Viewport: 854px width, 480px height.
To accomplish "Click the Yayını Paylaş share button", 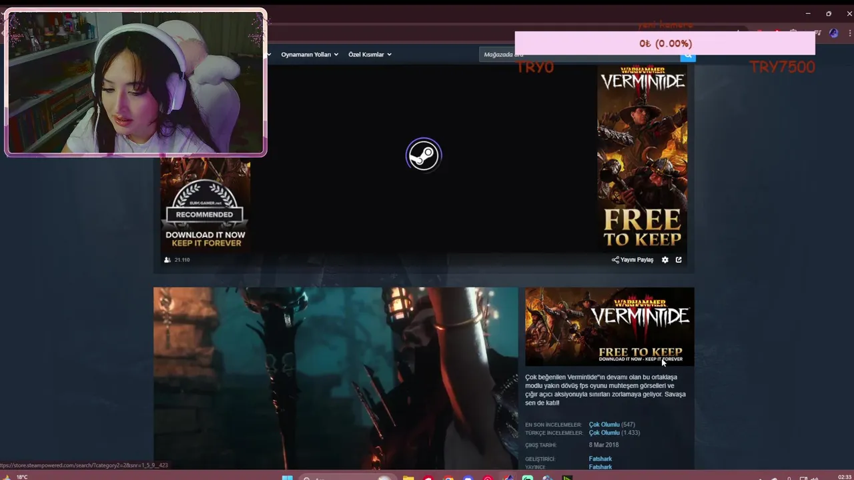I will pos(632,260).
